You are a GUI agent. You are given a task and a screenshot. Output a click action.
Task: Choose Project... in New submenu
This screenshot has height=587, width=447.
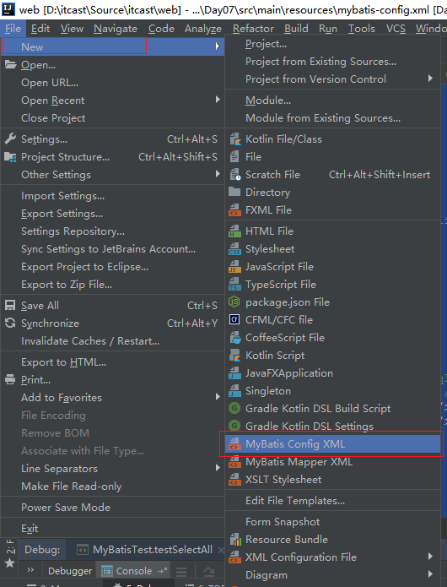click(267, 44)
